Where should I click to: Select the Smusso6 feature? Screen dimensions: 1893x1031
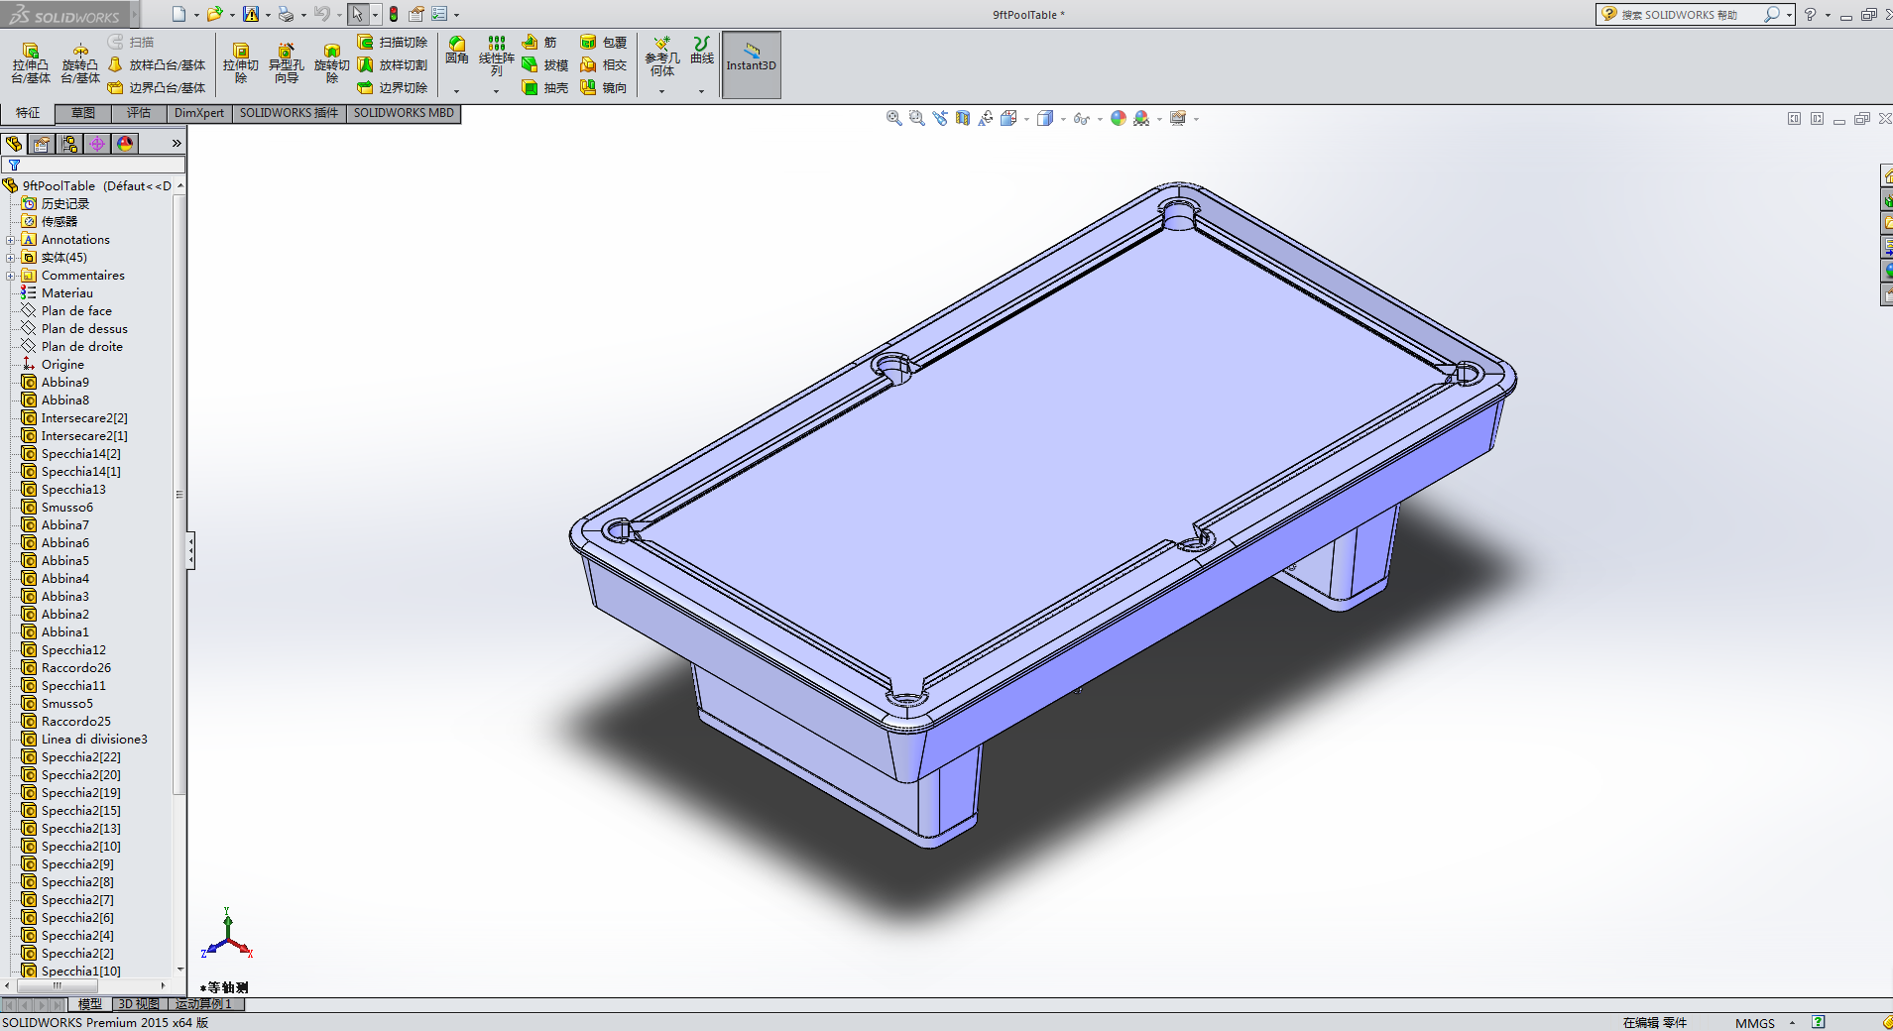click(x=67, y=508)
